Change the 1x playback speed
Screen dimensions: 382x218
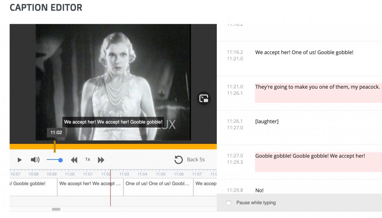88,159
